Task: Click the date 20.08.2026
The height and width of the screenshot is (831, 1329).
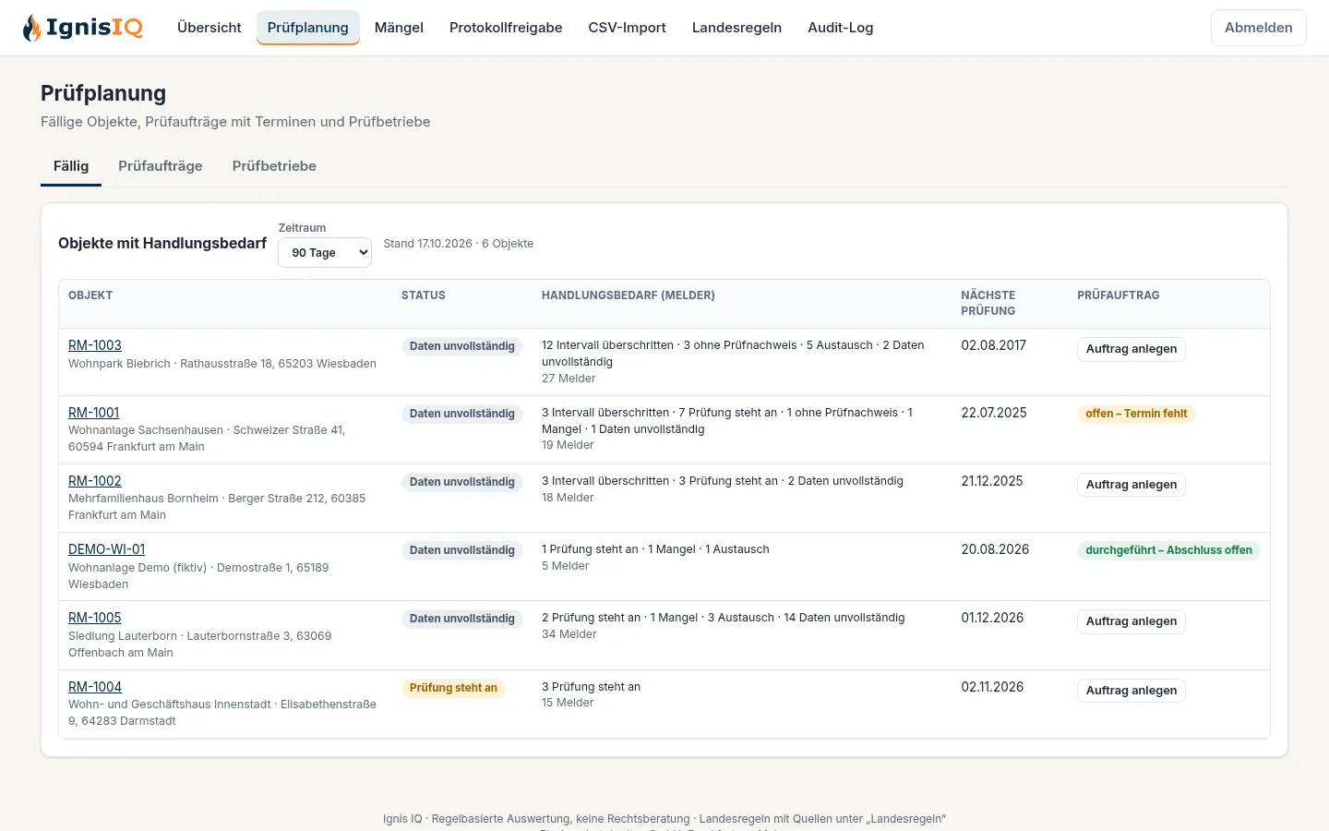Action: pos(995,549)
